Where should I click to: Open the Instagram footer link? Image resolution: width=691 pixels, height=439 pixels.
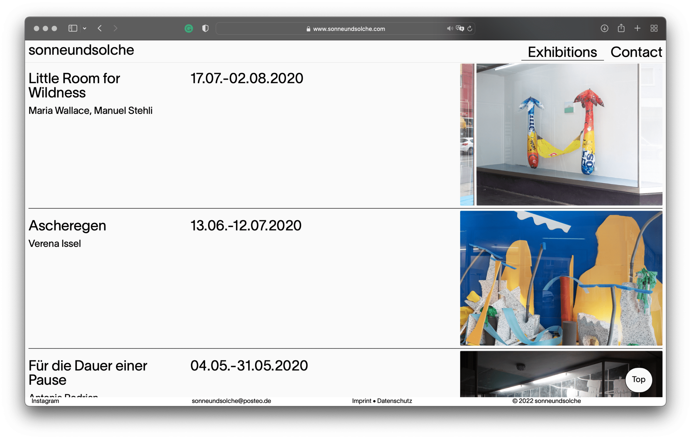coord(45,401)
